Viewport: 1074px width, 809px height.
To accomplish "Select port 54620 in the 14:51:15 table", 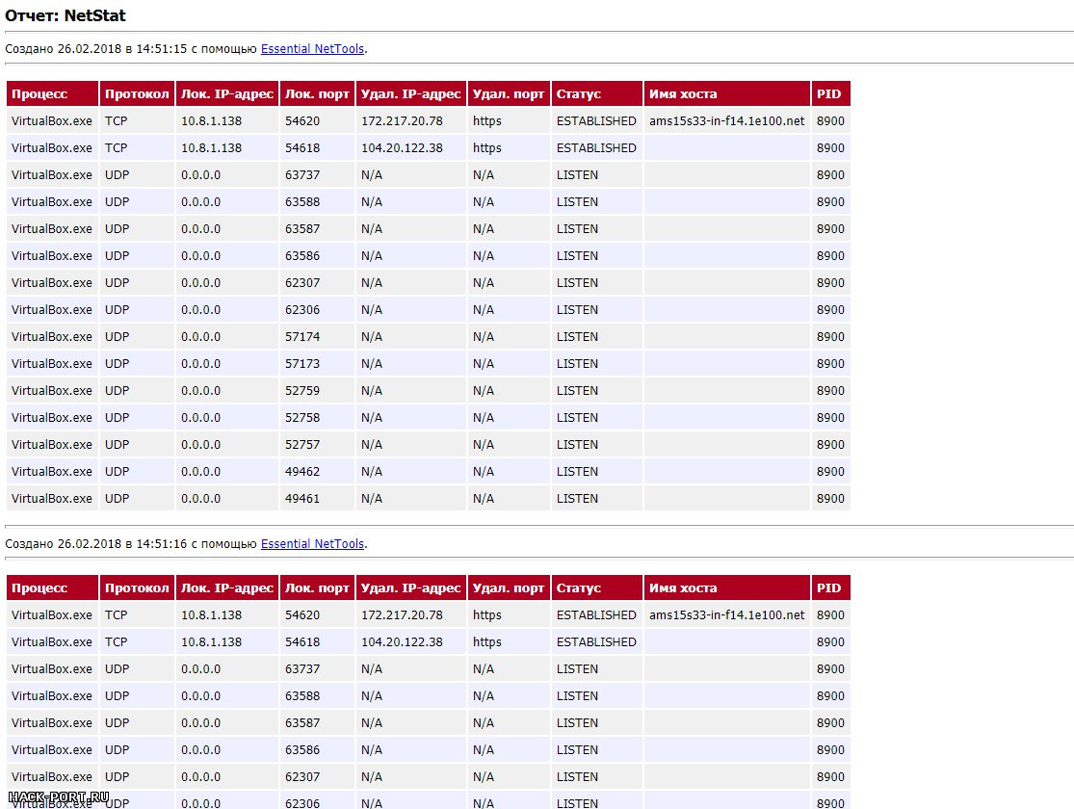I will click(302, 120).
